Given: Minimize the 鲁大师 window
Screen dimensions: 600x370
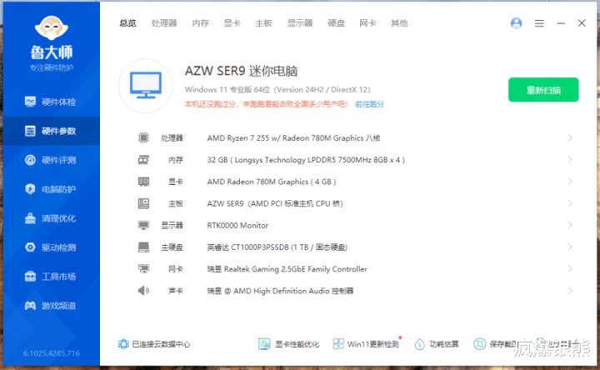Looking at the screenshot, I should 561,23.
